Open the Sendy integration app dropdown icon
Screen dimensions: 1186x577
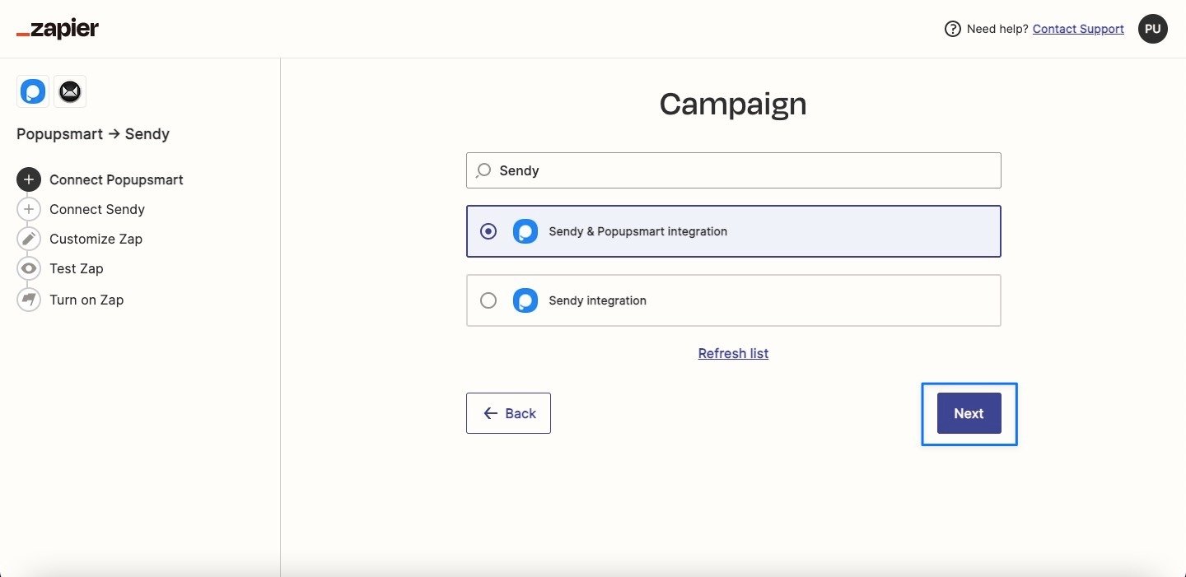pos(525,300)
